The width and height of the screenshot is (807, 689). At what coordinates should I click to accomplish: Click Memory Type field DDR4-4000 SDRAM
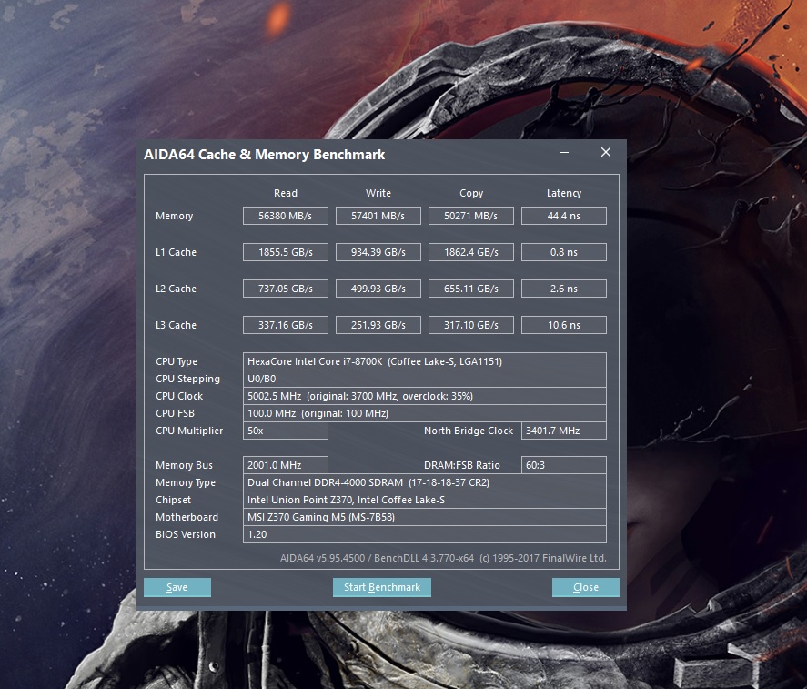[425, 482]
